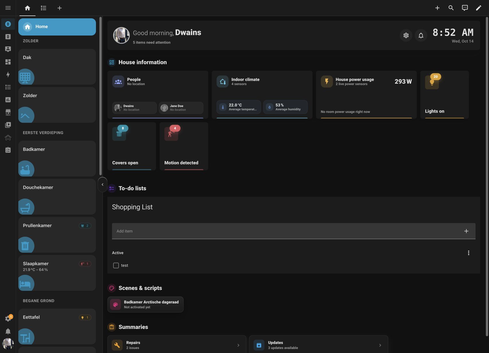Screen dimensions: 489x353
Task: Open the History chart sidebar icon
Action: coord(8,100)
